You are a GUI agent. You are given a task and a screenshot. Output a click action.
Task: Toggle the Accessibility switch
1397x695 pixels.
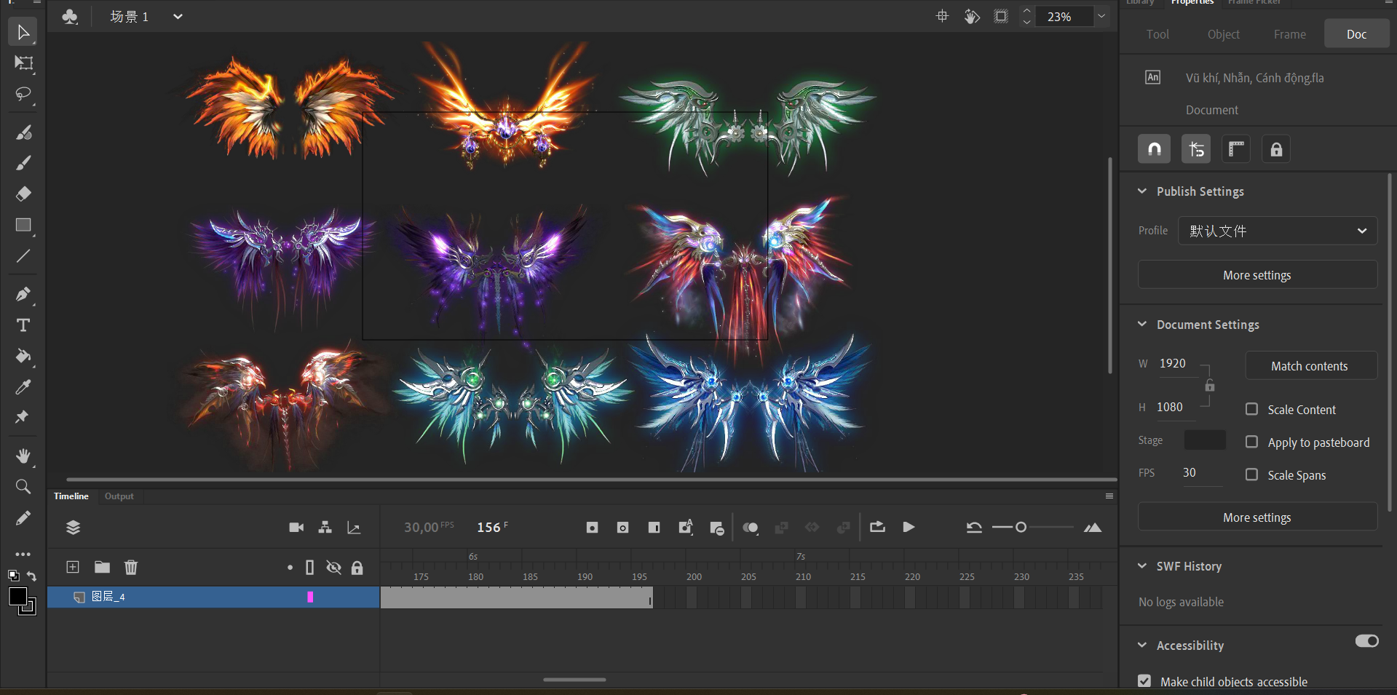pyautogui.click(x=1366, y=641)
